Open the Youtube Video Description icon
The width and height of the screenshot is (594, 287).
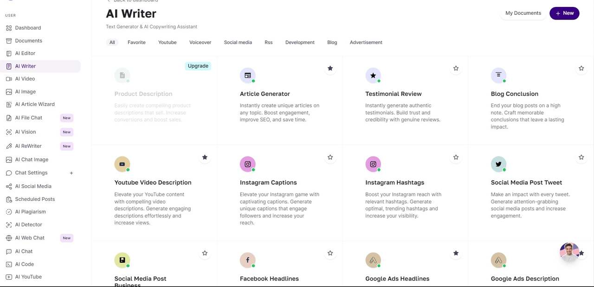(122, 164)
